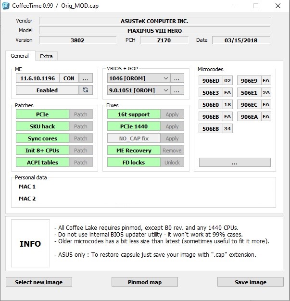Click Apply next to PCIe 1440
Screen dimensions: 290x301
[172, 126]
